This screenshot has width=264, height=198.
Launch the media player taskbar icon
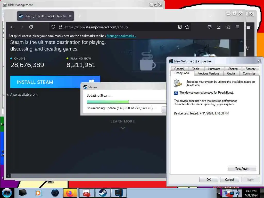point(38,193)
